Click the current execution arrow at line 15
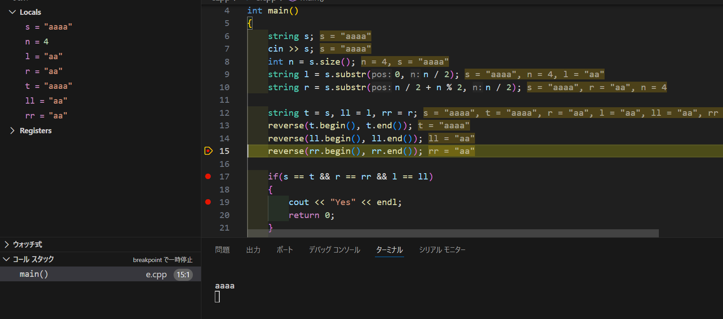The image size is (723, 319). click(208, 151)
